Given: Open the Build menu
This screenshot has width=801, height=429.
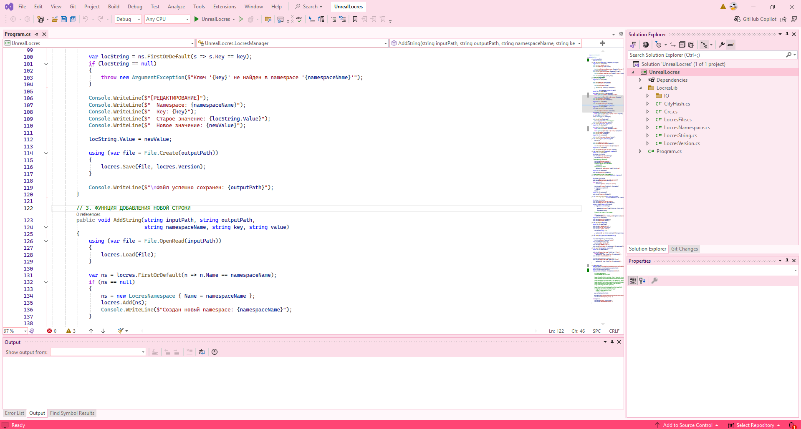Looking at the screenshot, I should [114, 7].
